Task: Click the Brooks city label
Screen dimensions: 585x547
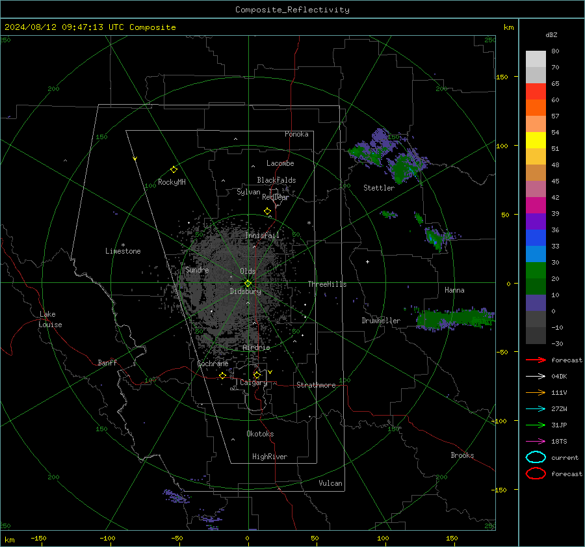Action: coord(462,455)
